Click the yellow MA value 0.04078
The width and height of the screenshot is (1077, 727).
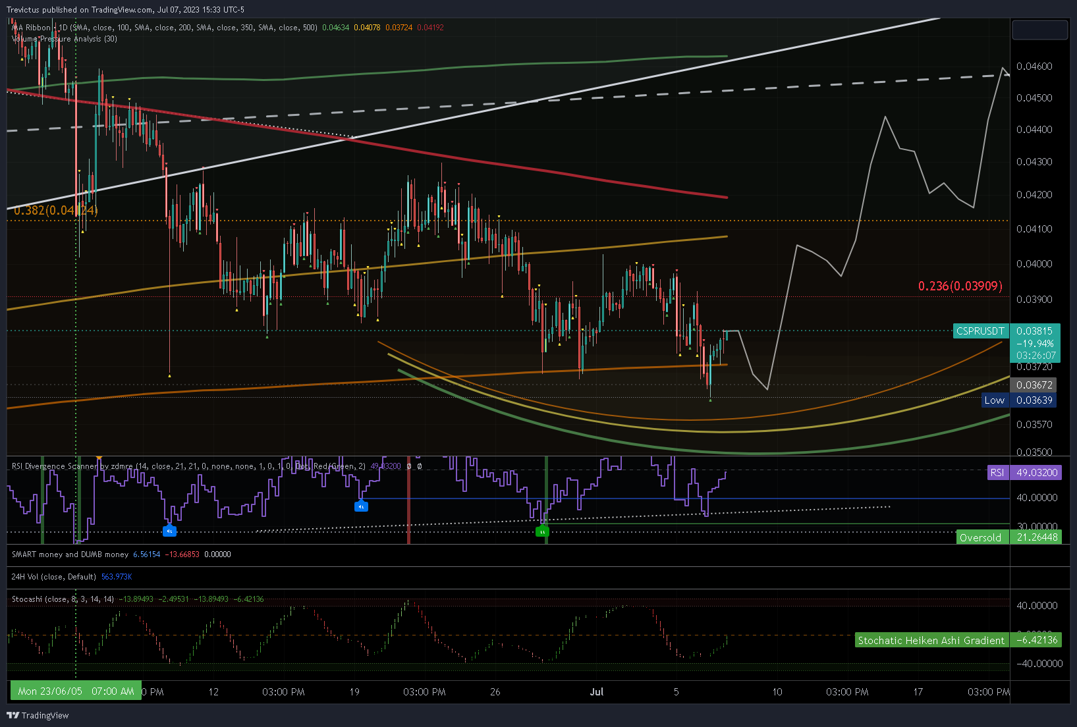click(x=367, y=28)
